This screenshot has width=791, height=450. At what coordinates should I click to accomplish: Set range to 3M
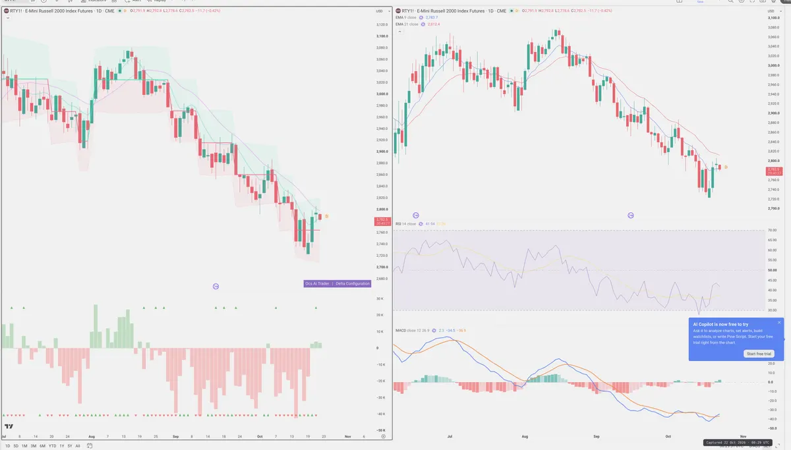tap(33, 446)
